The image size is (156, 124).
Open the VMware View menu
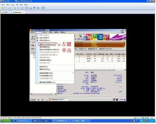click(x=13, y=5)
